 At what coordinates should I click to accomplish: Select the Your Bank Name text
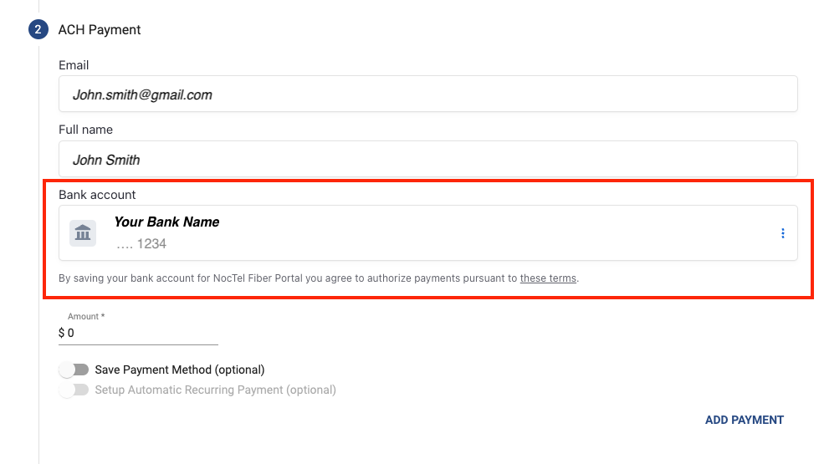[x=166, y=222]
